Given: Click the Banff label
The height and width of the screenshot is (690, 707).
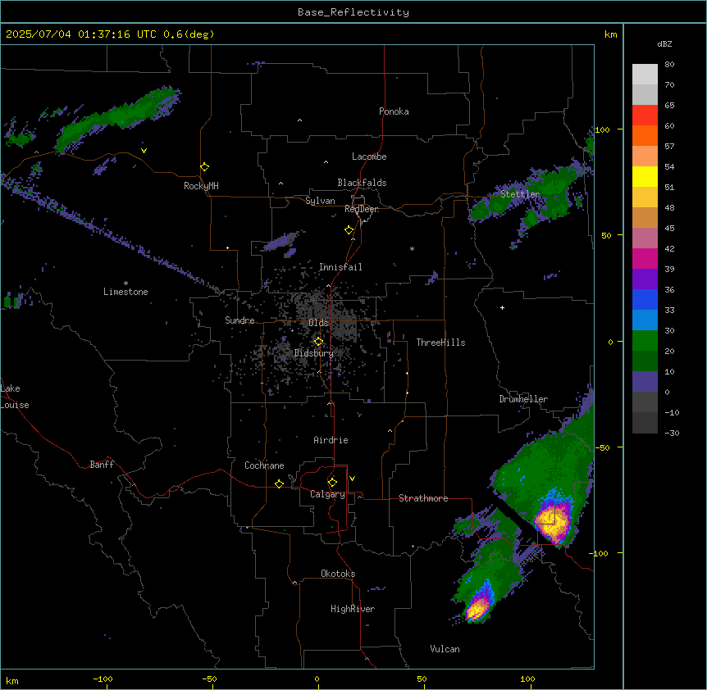Looking at the screenshot, I should tap(102, 465).
